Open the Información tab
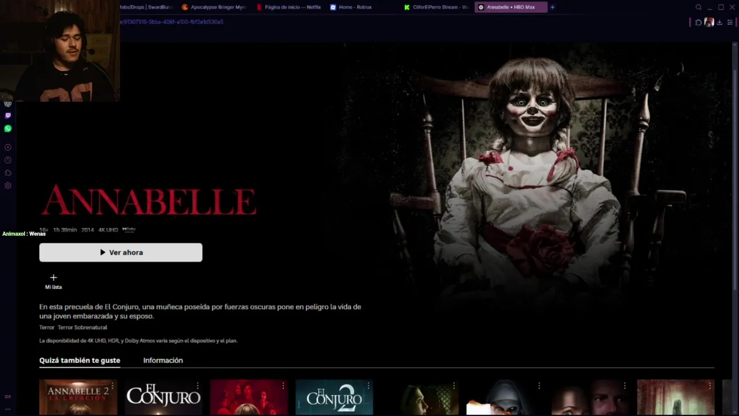This screenshot has width=739, height=416. pyautogui.click(x=163, y=361)
